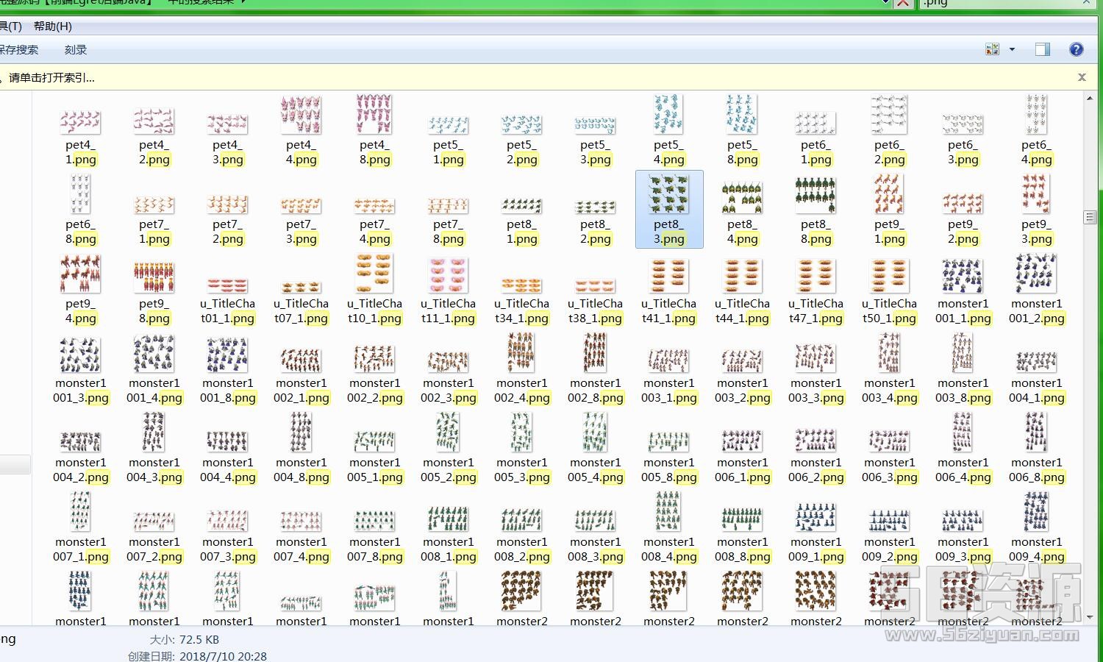Expand the address bar history dropdown

[885, 4]
